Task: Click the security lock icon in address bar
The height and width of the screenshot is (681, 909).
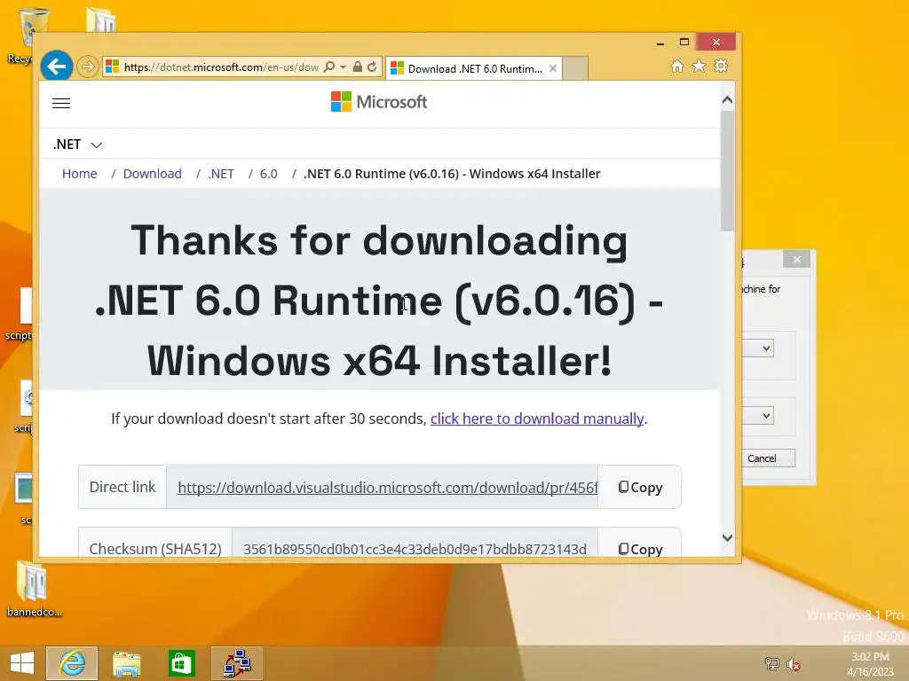Action: pos(358,67)
